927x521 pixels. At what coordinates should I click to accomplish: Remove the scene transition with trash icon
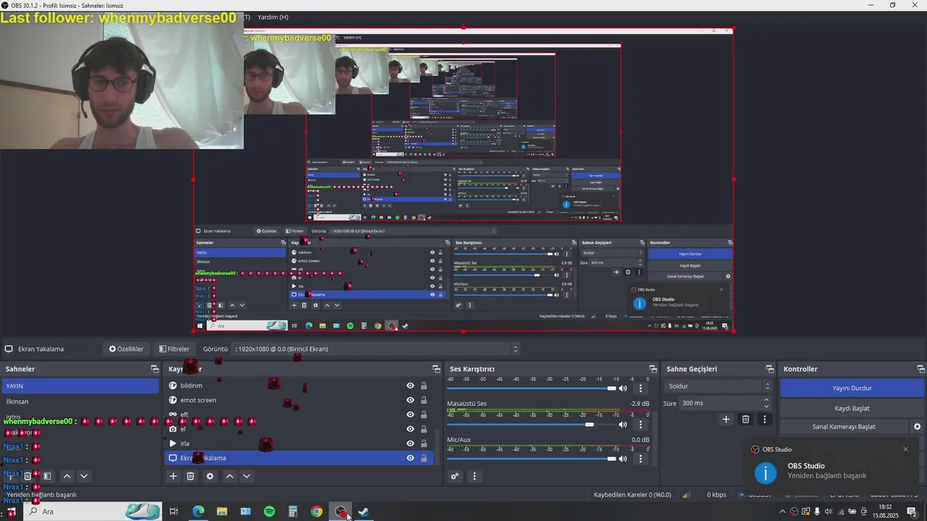point(745,419)
